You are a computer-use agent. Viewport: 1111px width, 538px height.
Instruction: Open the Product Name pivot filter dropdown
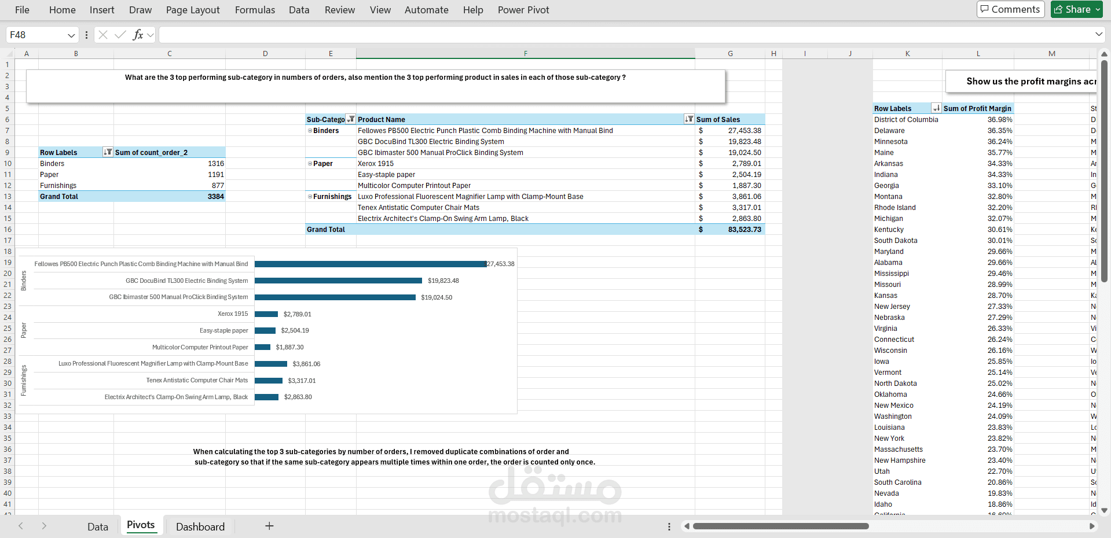tap(689, 119)
